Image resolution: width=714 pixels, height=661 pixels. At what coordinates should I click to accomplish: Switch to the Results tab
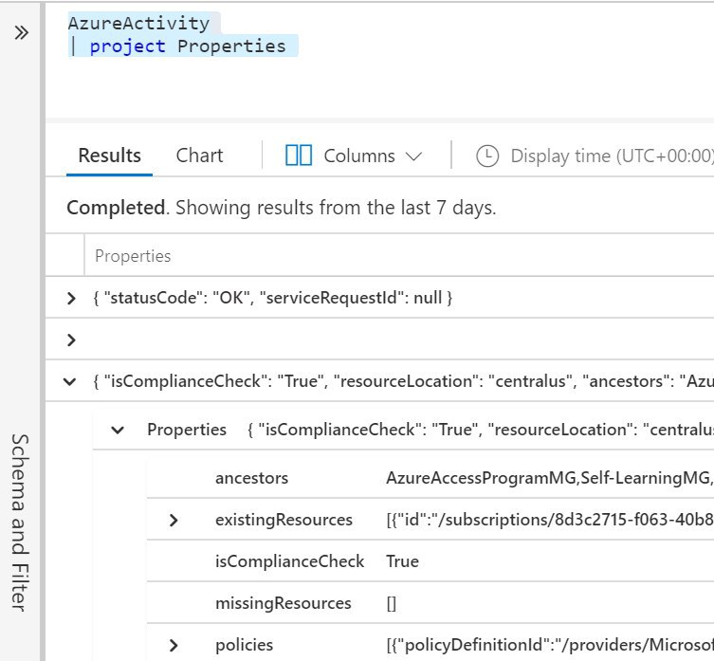[109, 156]
